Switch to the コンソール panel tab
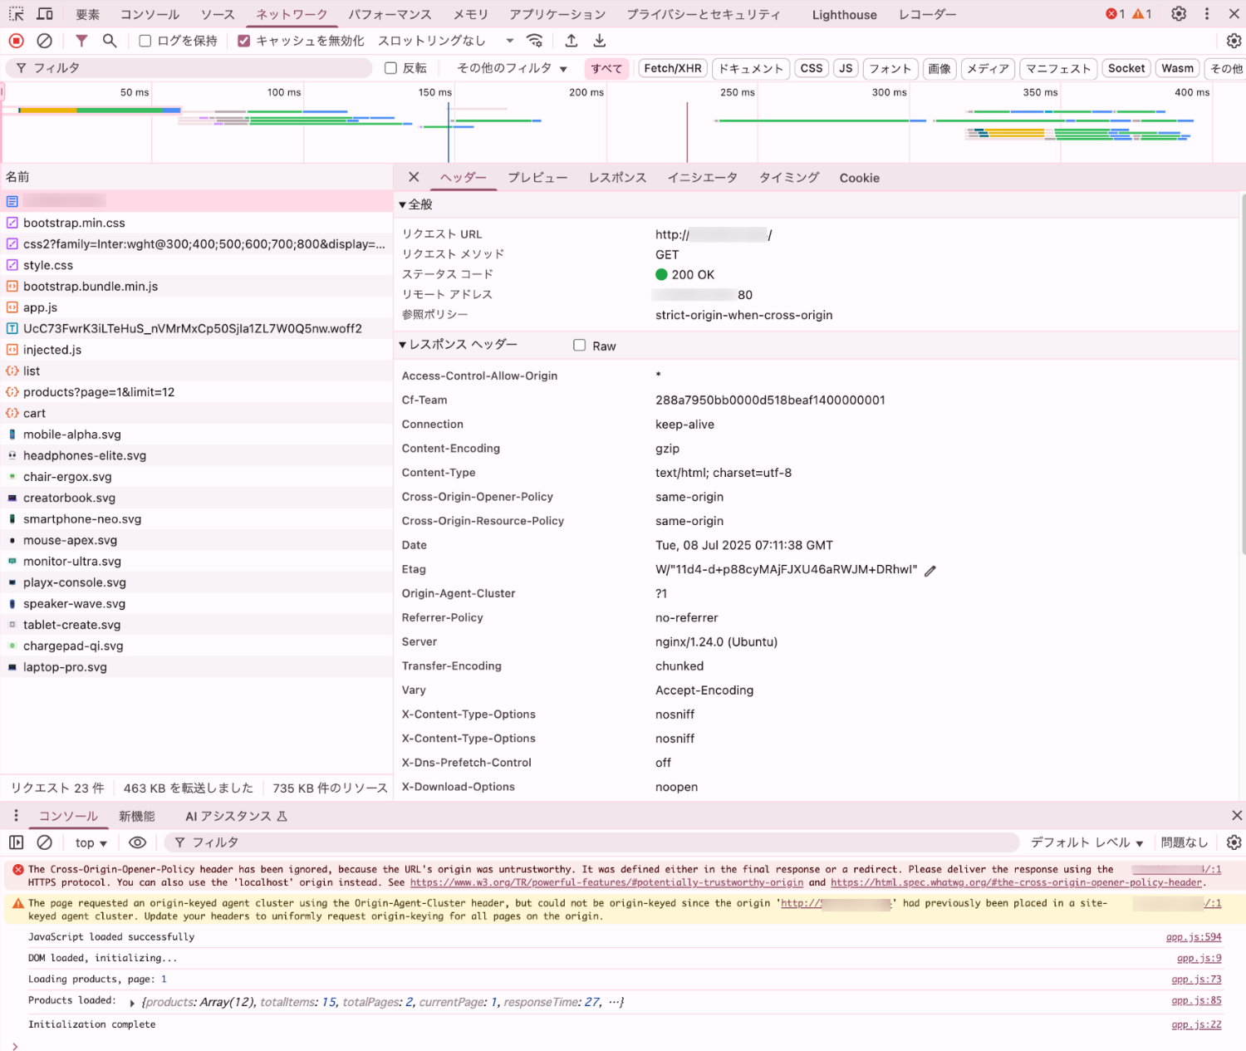This screenshot has height=1051, width=1246. pos(150,14)
